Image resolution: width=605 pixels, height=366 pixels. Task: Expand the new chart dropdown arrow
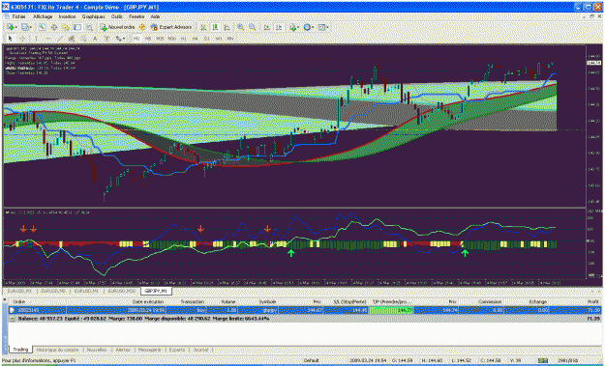tap(16, 27)
